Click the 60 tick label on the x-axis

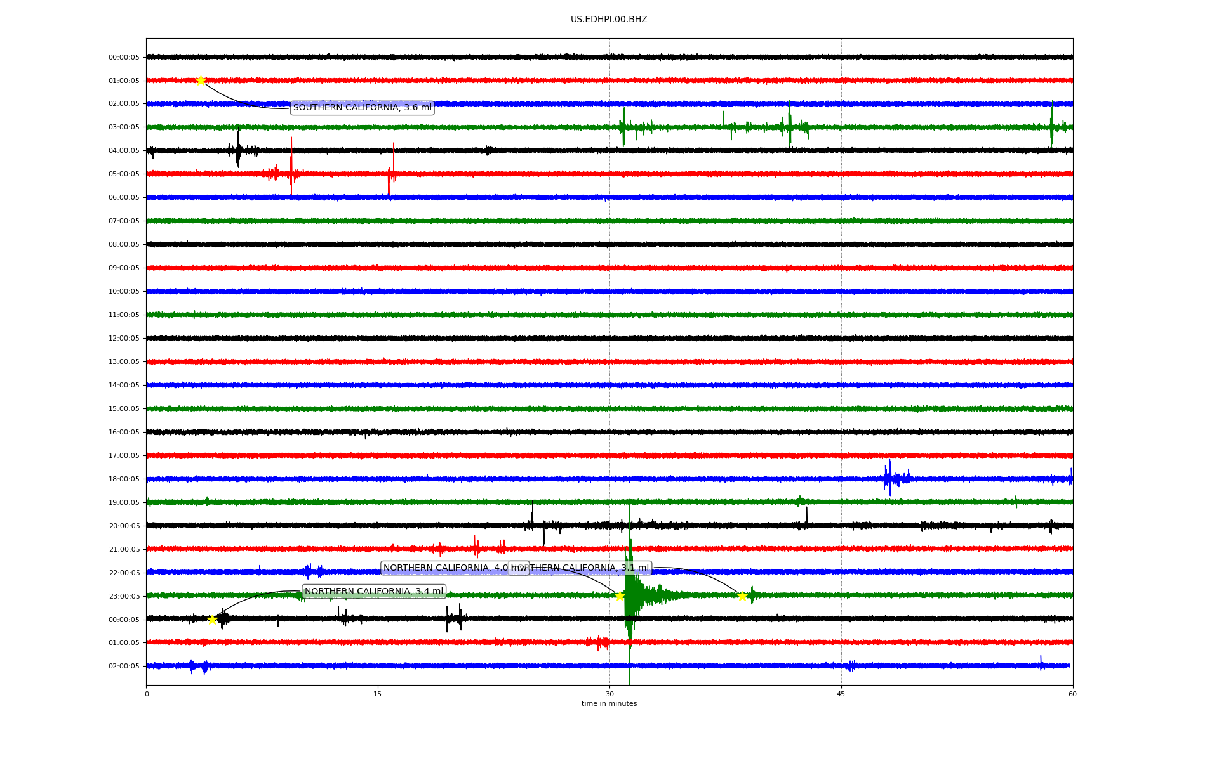[x=1072, y=694]
